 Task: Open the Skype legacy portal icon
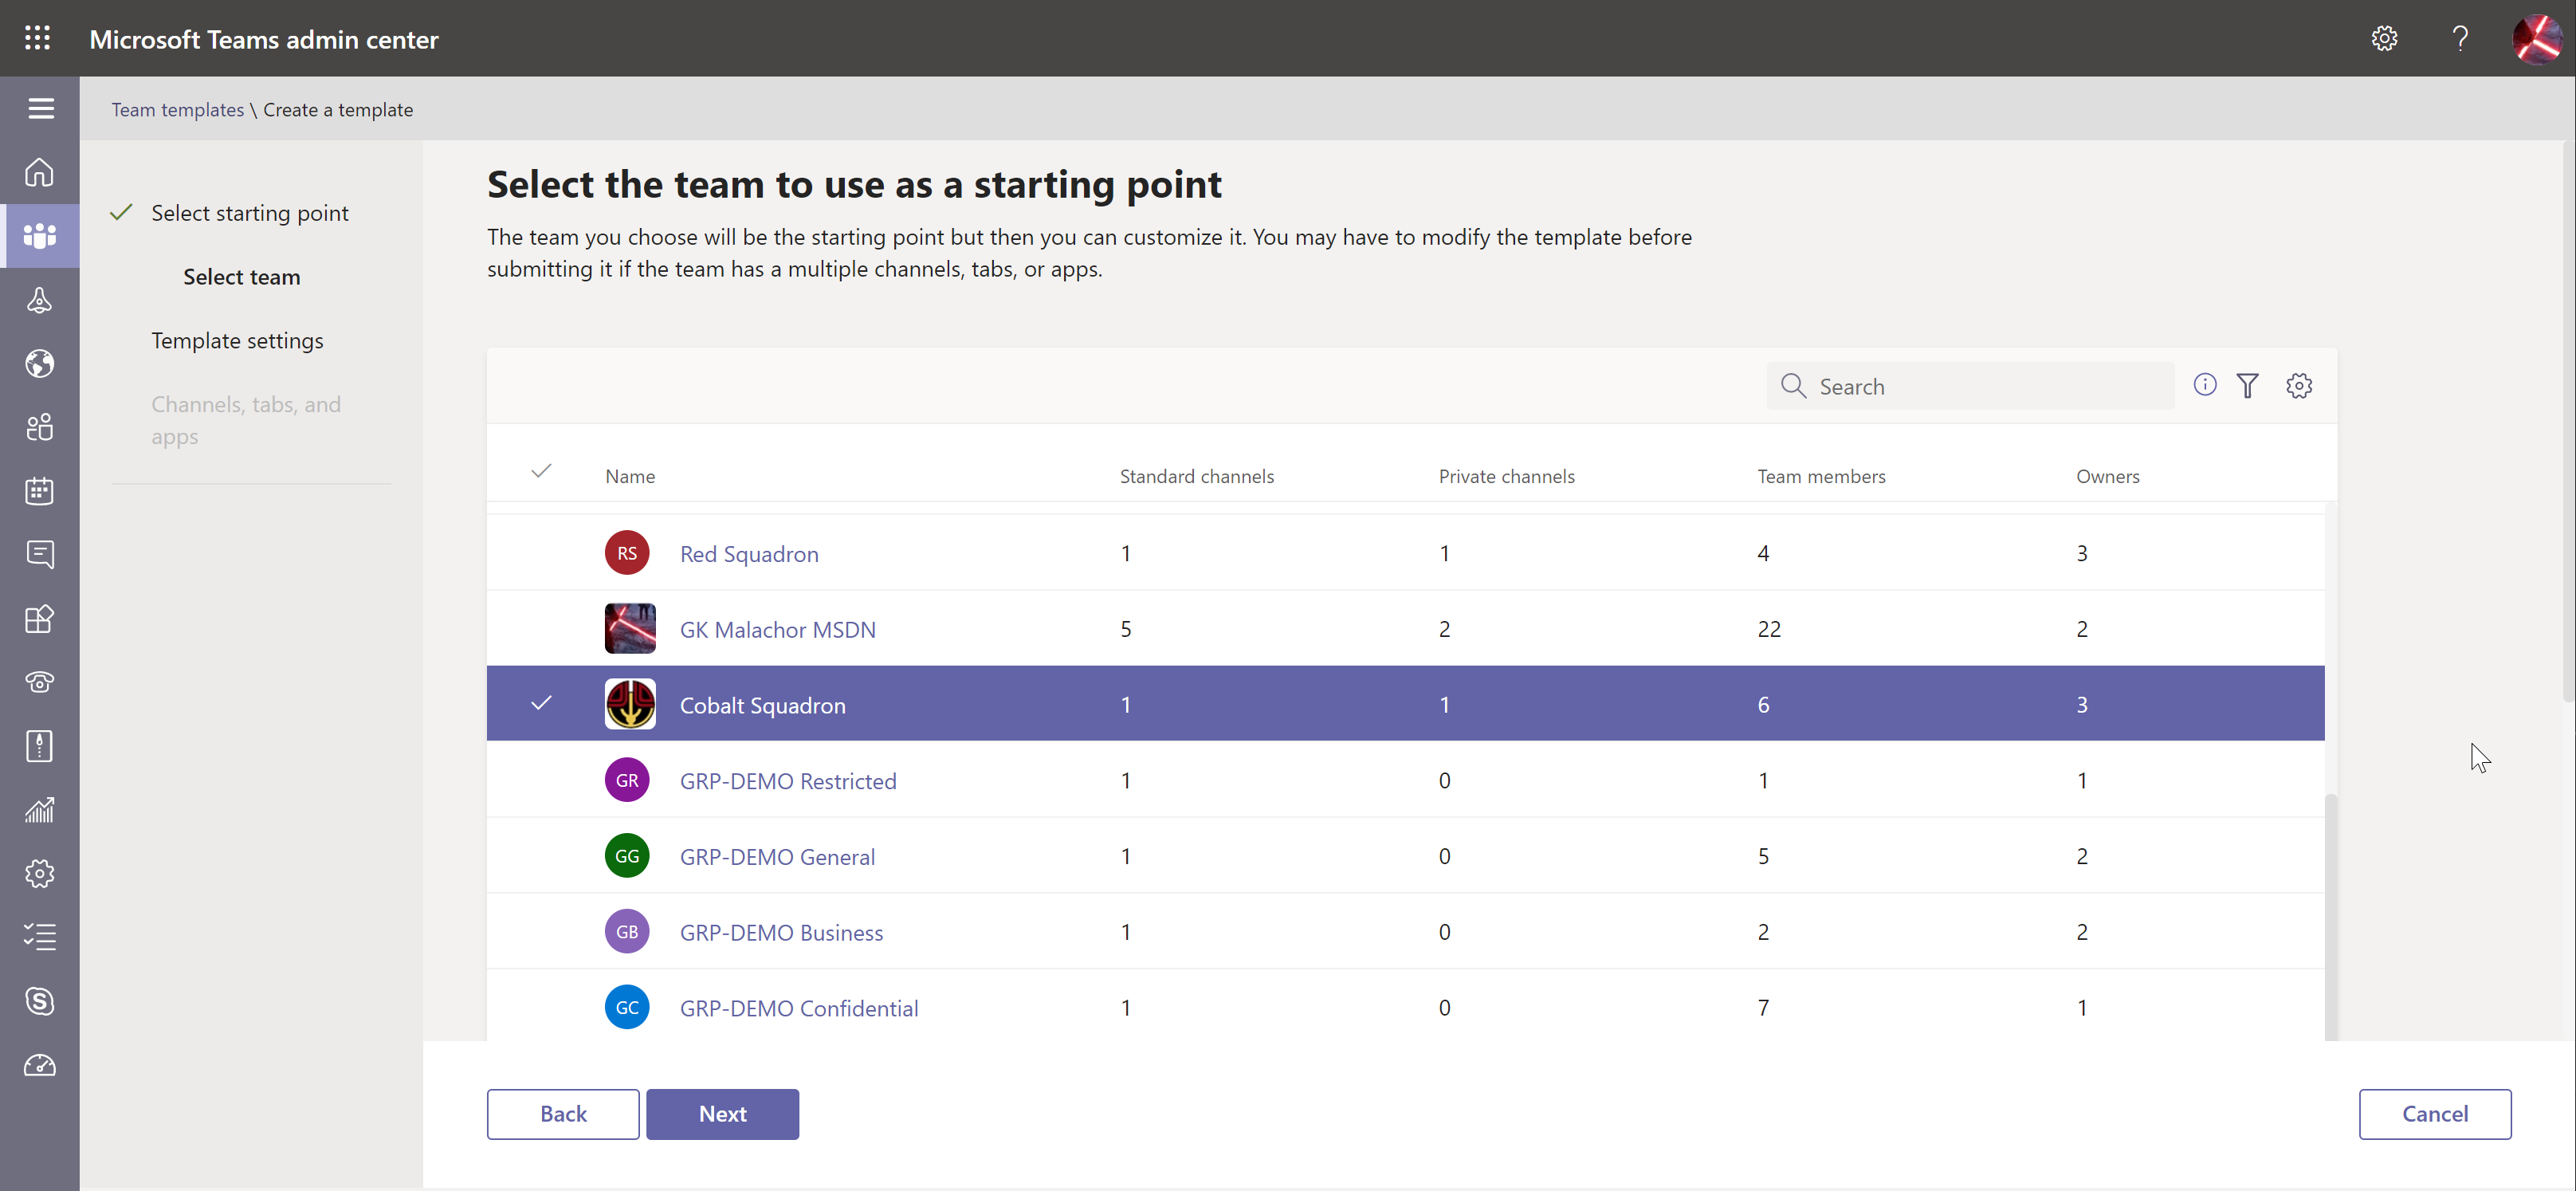click(39, 1001)
